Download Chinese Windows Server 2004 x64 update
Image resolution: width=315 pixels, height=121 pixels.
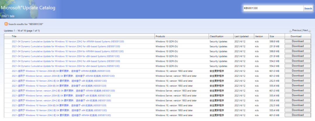297,95
